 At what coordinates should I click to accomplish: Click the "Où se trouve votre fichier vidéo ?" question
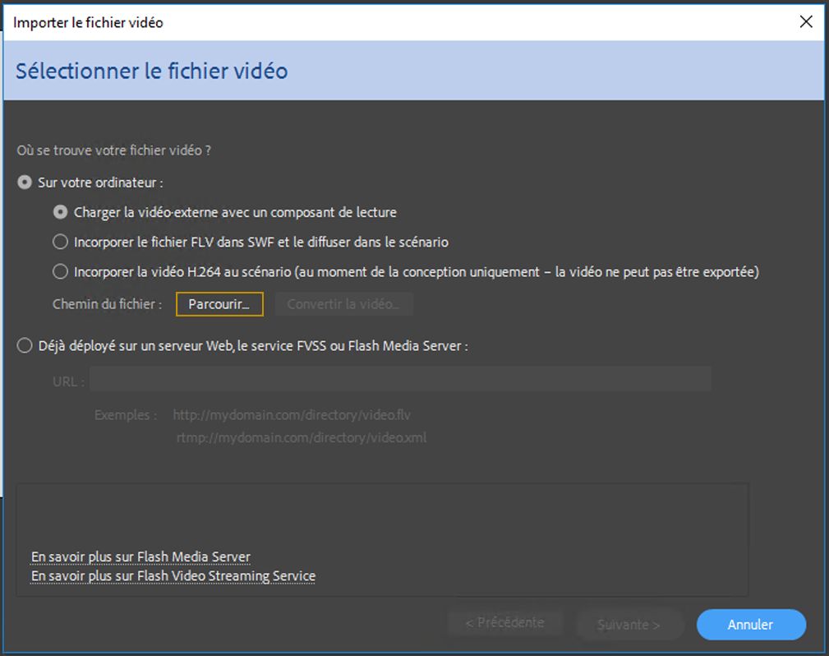114,151
